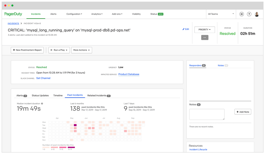The image size is (265, 156).
Task: Go to the Incidents nav tab
Action: pos(36,14)
